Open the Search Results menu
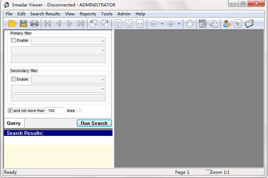 (x=45, y=14)
